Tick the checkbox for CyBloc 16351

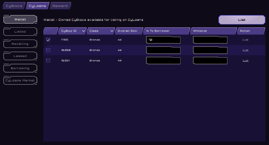pos(48,60)
